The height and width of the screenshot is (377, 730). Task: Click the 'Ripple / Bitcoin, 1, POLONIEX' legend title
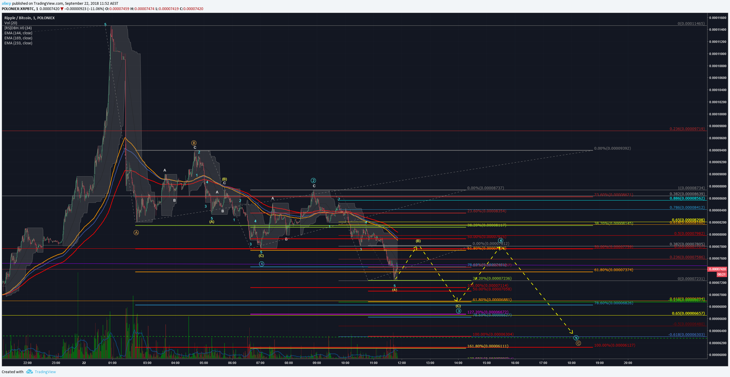click(30, 18)
